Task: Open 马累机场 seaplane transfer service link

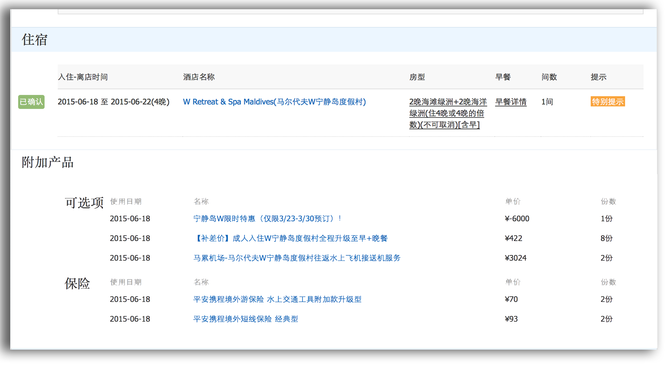Action: (x=297, y=258)
